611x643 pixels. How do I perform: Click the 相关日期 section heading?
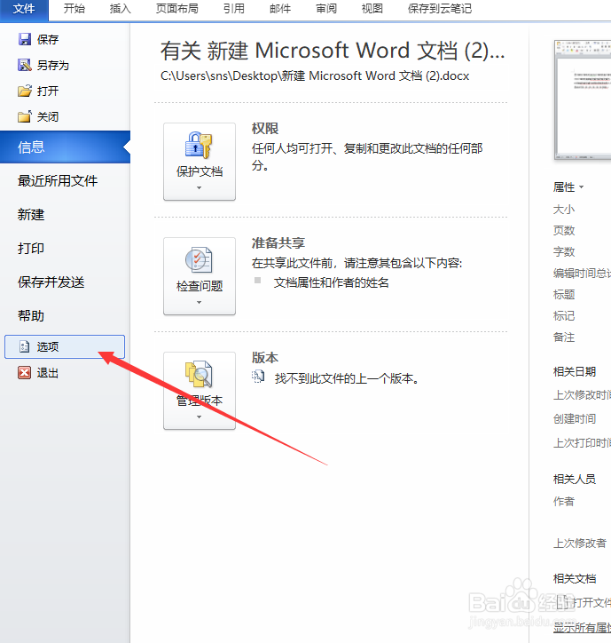(x=574, y=371)
